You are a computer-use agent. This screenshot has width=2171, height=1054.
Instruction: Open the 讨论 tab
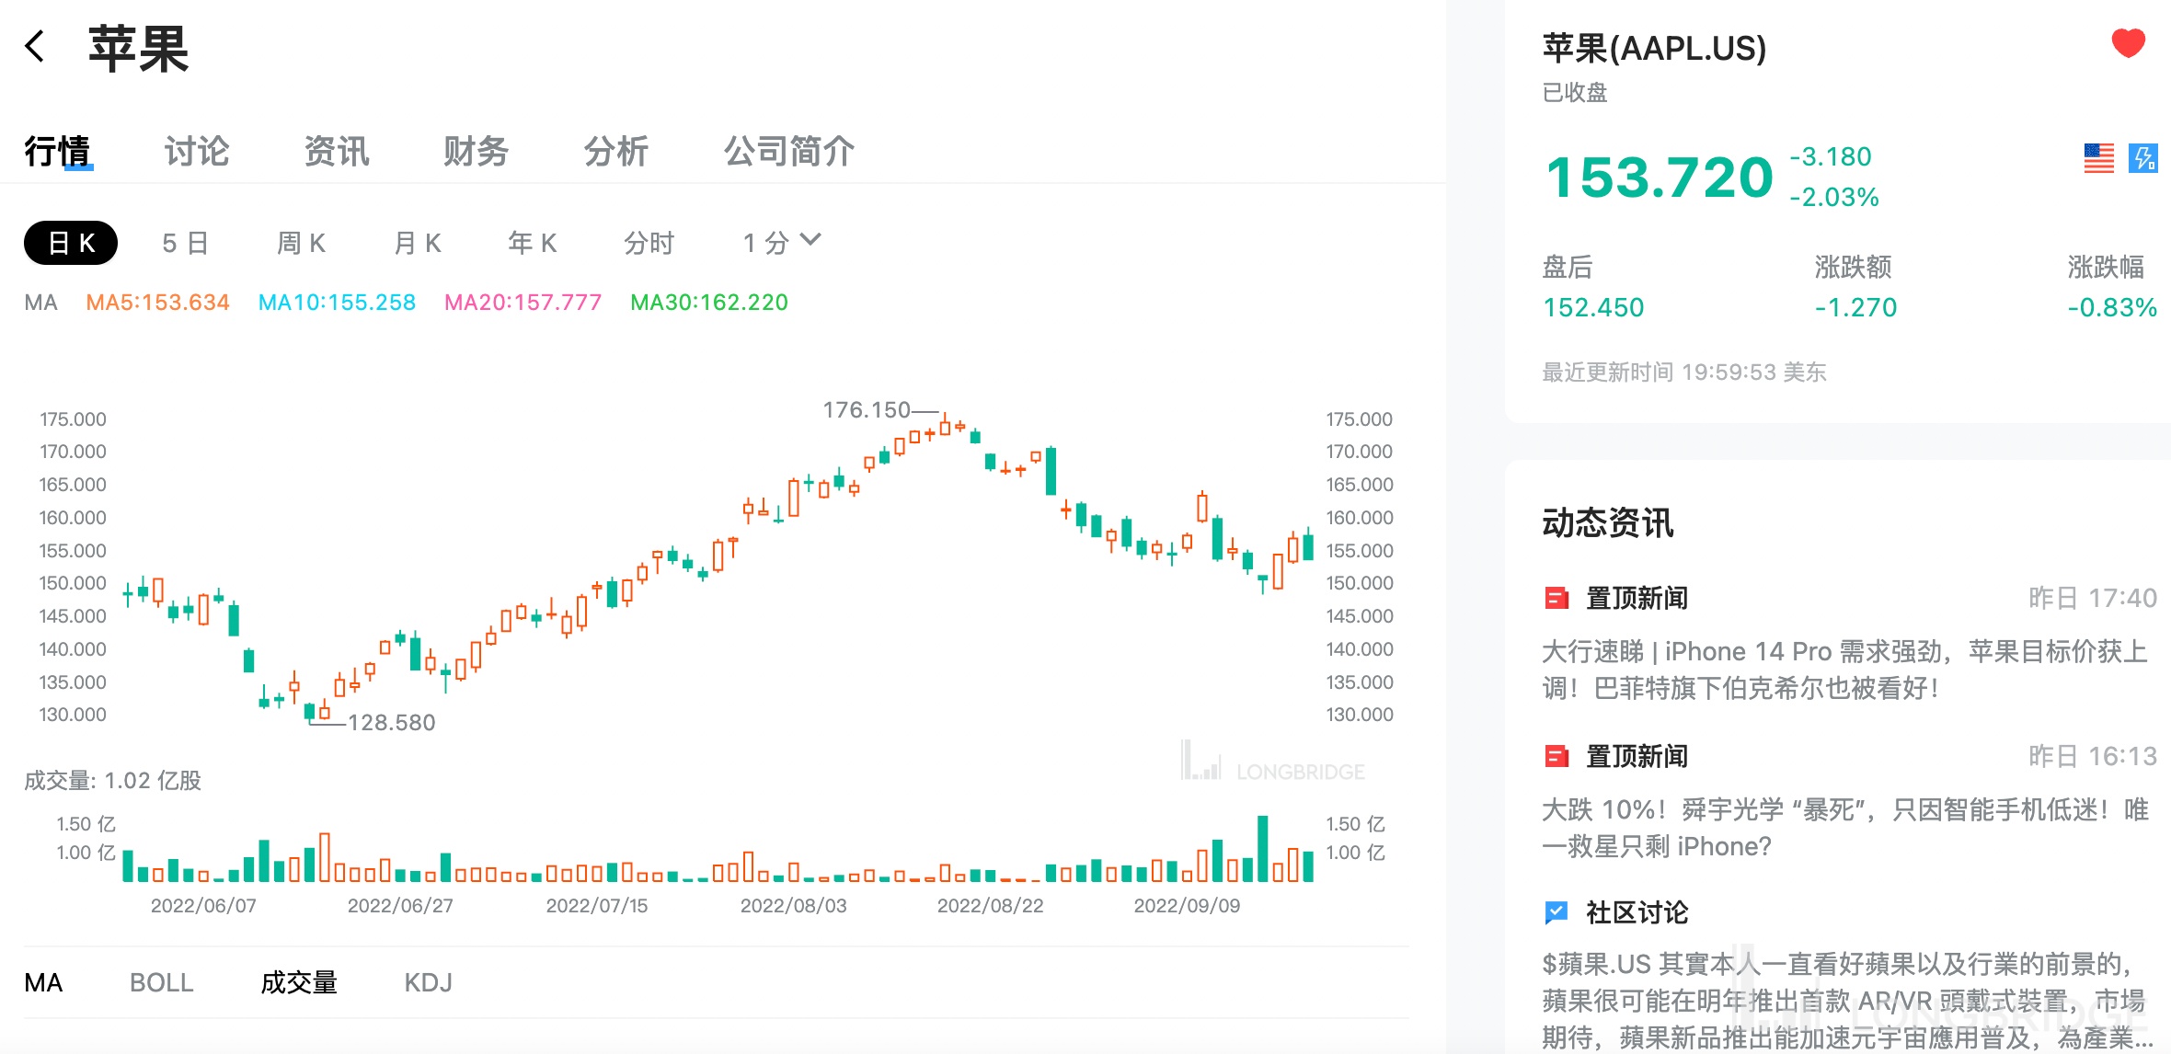click(x=197, y=152)
